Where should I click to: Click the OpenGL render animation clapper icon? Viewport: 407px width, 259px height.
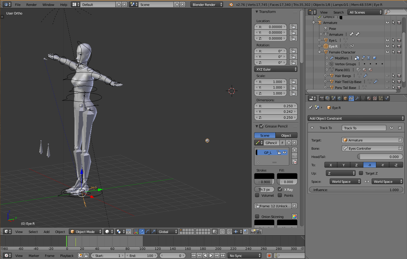(259, 232)
